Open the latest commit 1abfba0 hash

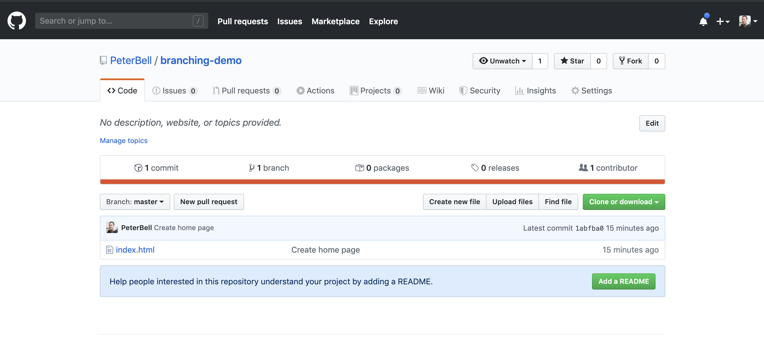[x=589, y=228]
